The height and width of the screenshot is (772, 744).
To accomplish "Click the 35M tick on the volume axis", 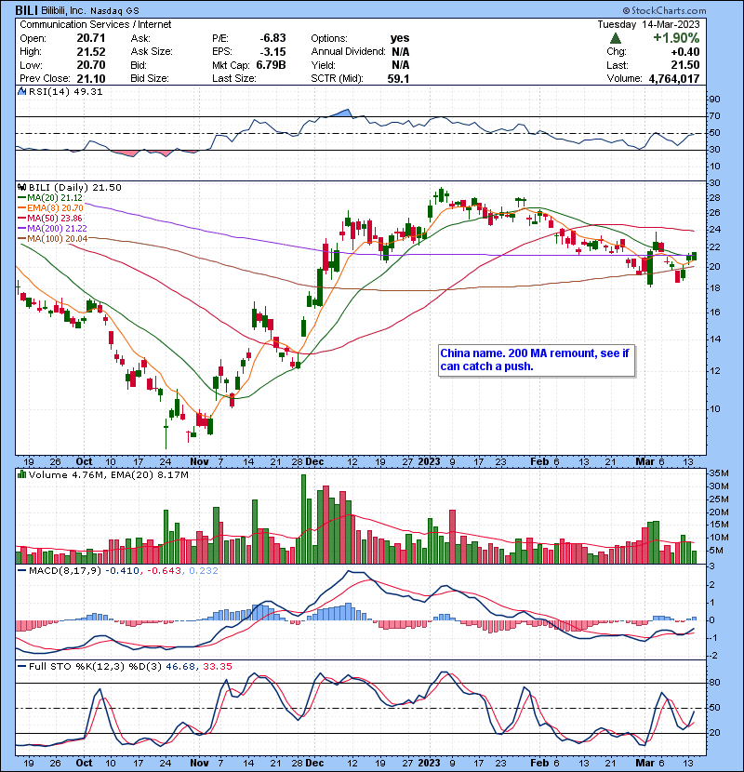I will click(718, 473).
